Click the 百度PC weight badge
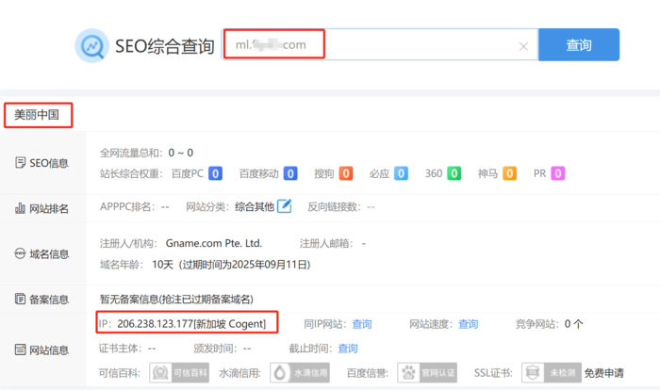This screenshot has width=660, height=390. (215, 173)
